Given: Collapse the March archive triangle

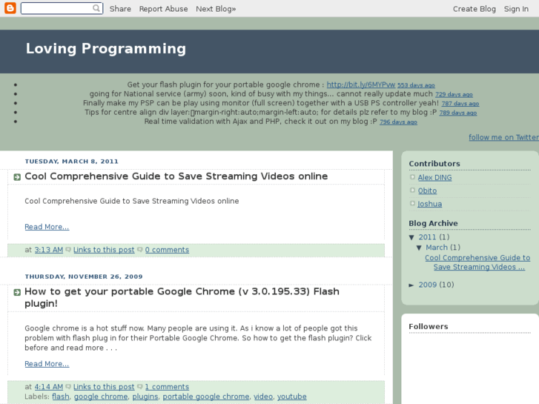Looking at the screenshot, I should (x=419, y=248).
